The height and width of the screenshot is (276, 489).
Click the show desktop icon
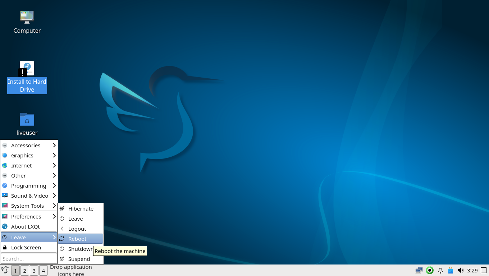[x=484, y=271]
